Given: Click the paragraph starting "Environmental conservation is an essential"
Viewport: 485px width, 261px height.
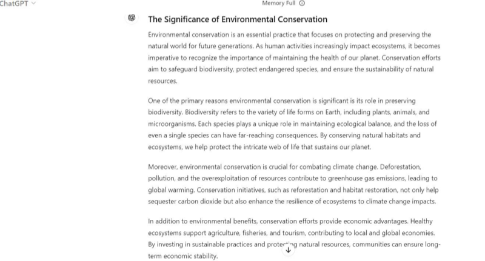Looking at the screenshot, I should point(294,58).
